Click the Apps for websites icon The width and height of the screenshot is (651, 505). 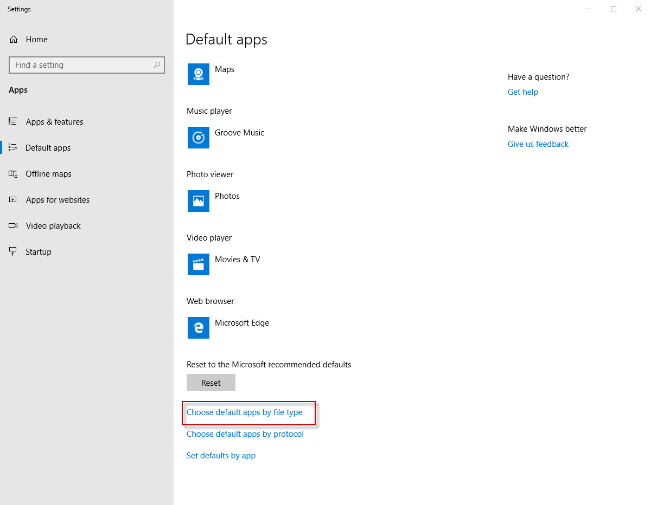(x=14, y=199)
